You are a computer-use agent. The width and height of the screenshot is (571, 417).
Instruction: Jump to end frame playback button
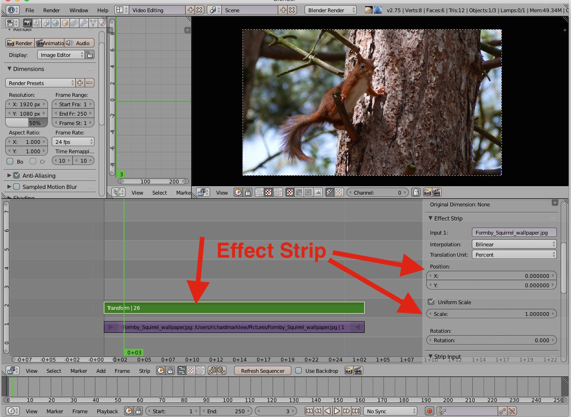[x=356, y=411]
